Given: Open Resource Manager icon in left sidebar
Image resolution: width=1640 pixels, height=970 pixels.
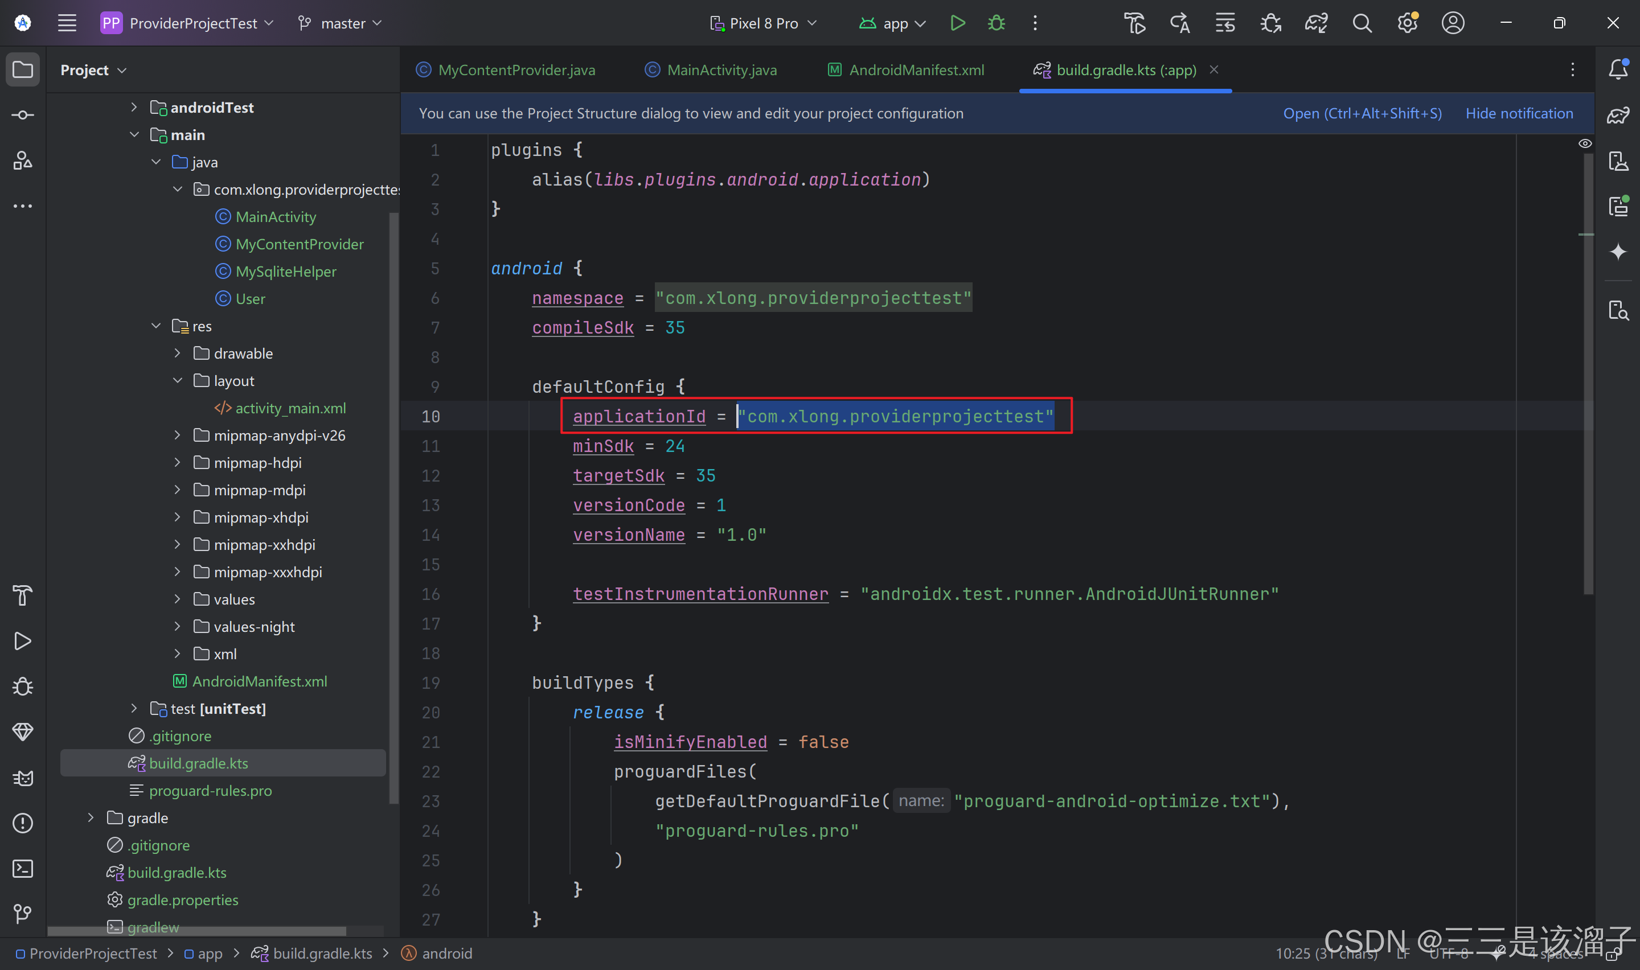Looking at the screenshot, I should click(23, 160).
